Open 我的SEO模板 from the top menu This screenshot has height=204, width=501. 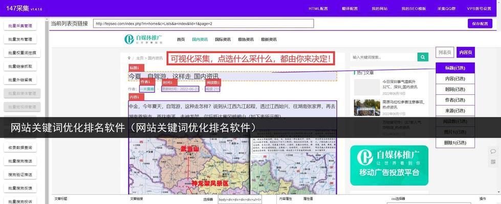(414, 9)
